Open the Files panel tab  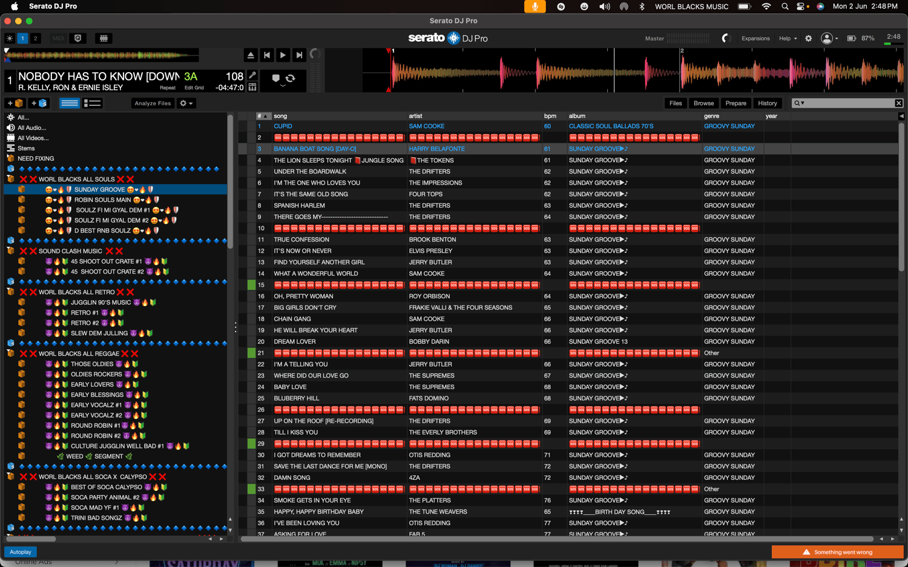tap(676, 103)
